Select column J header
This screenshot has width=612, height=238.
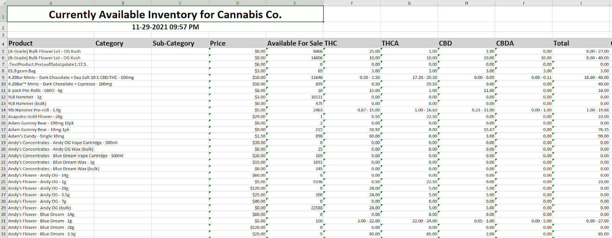pyautogui.click(x=581, y=3)
